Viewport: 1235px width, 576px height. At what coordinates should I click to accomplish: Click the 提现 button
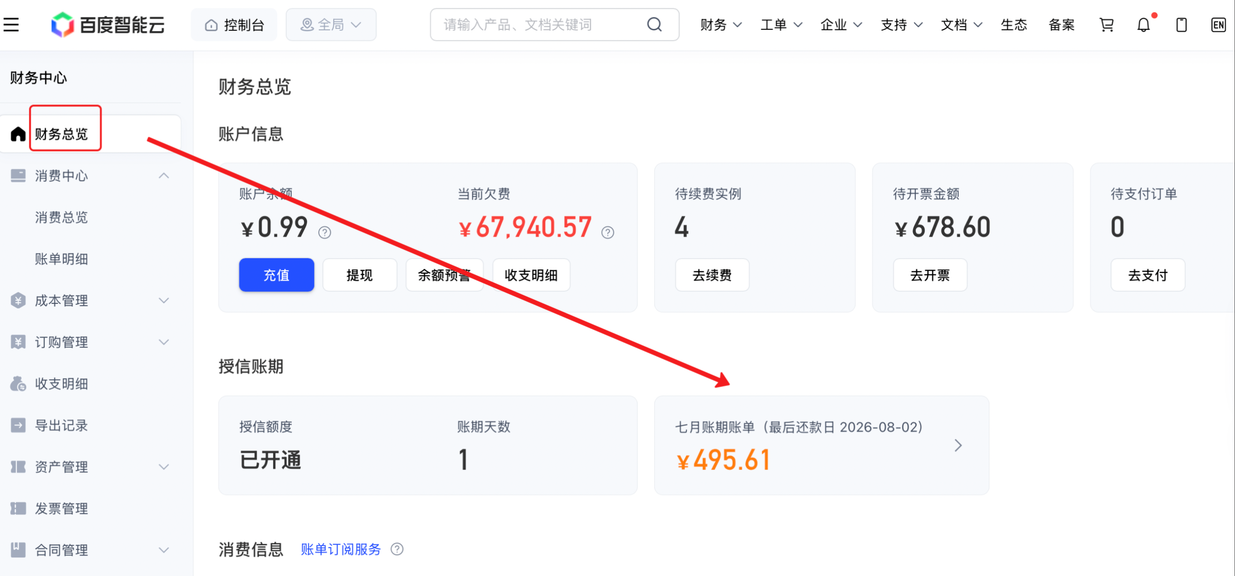pyautogui.click(x=359, y=275)
